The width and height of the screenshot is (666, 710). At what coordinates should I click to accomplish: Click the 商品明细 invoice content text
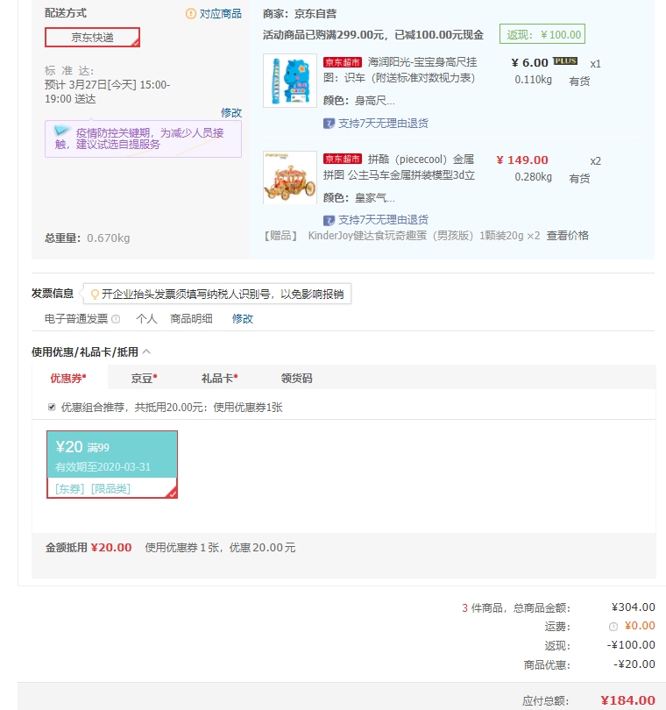[x=191, y=319]
